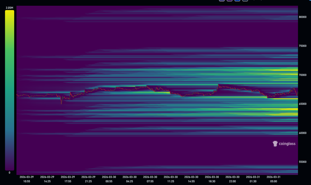Viewport: 311px width, 185px height.
Task: Click the 75000 price axis label
Action: tap(303, 46)
